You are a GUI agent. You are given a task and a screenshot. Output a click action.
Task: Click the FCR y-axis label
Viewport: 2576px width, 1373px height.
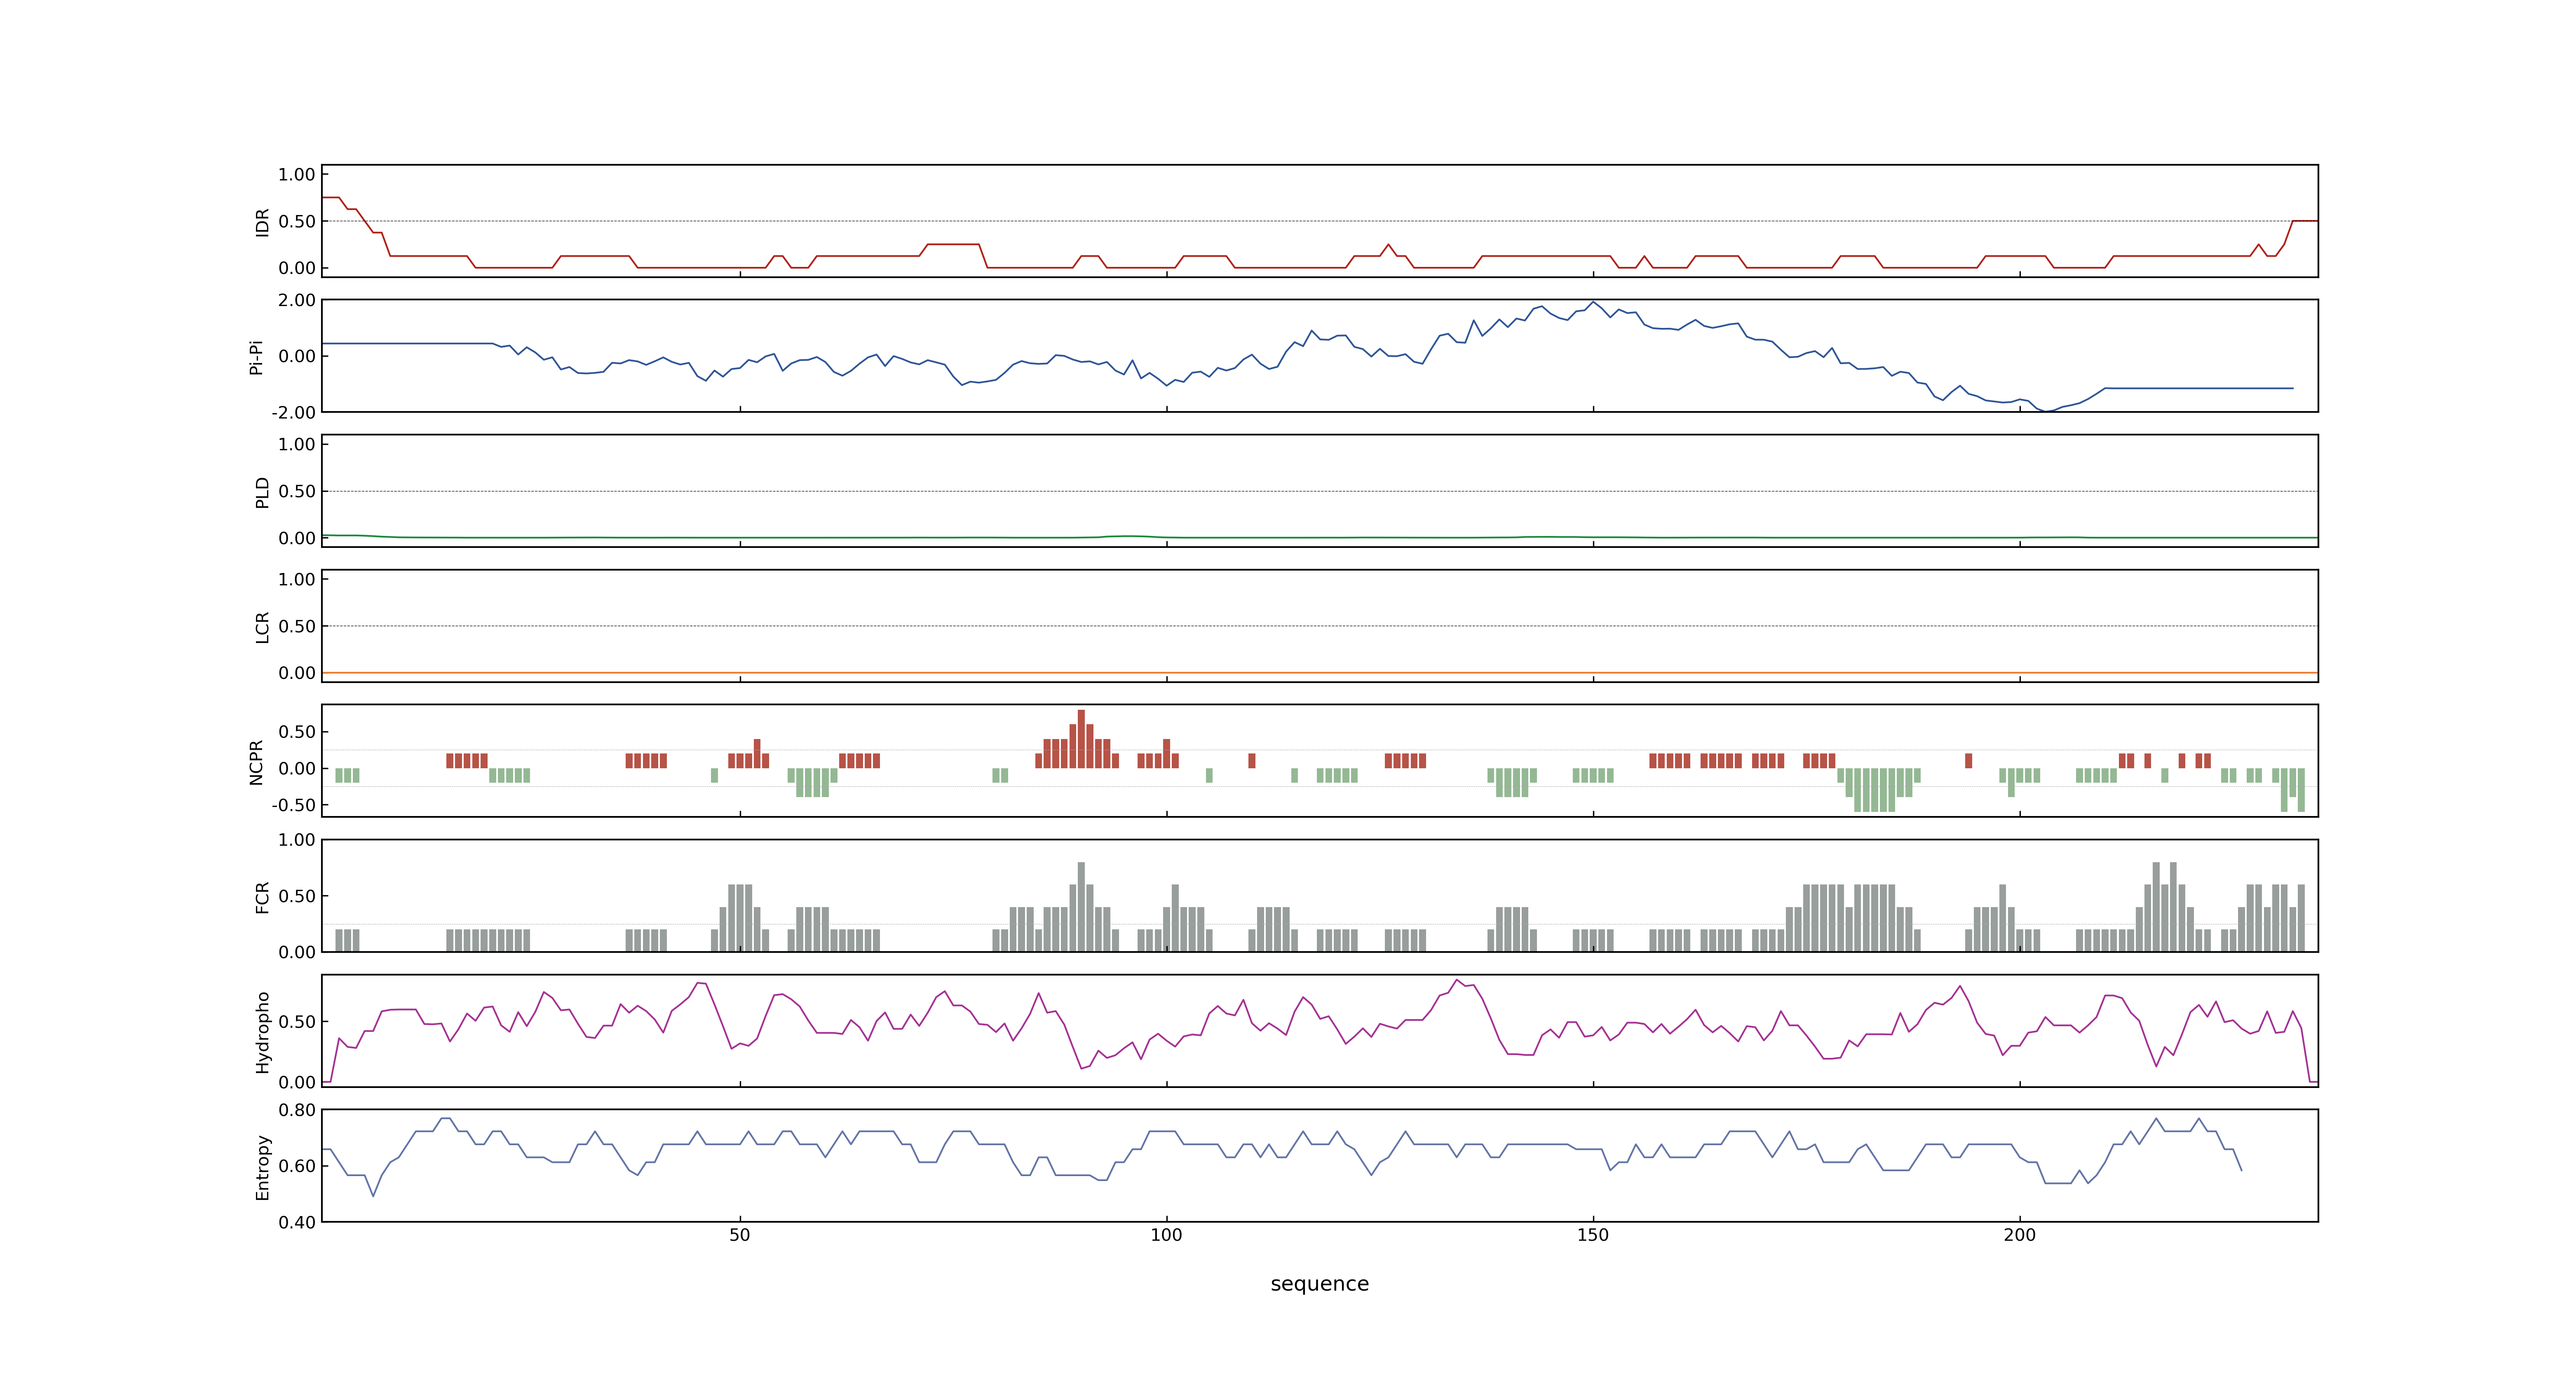(262, 896)
